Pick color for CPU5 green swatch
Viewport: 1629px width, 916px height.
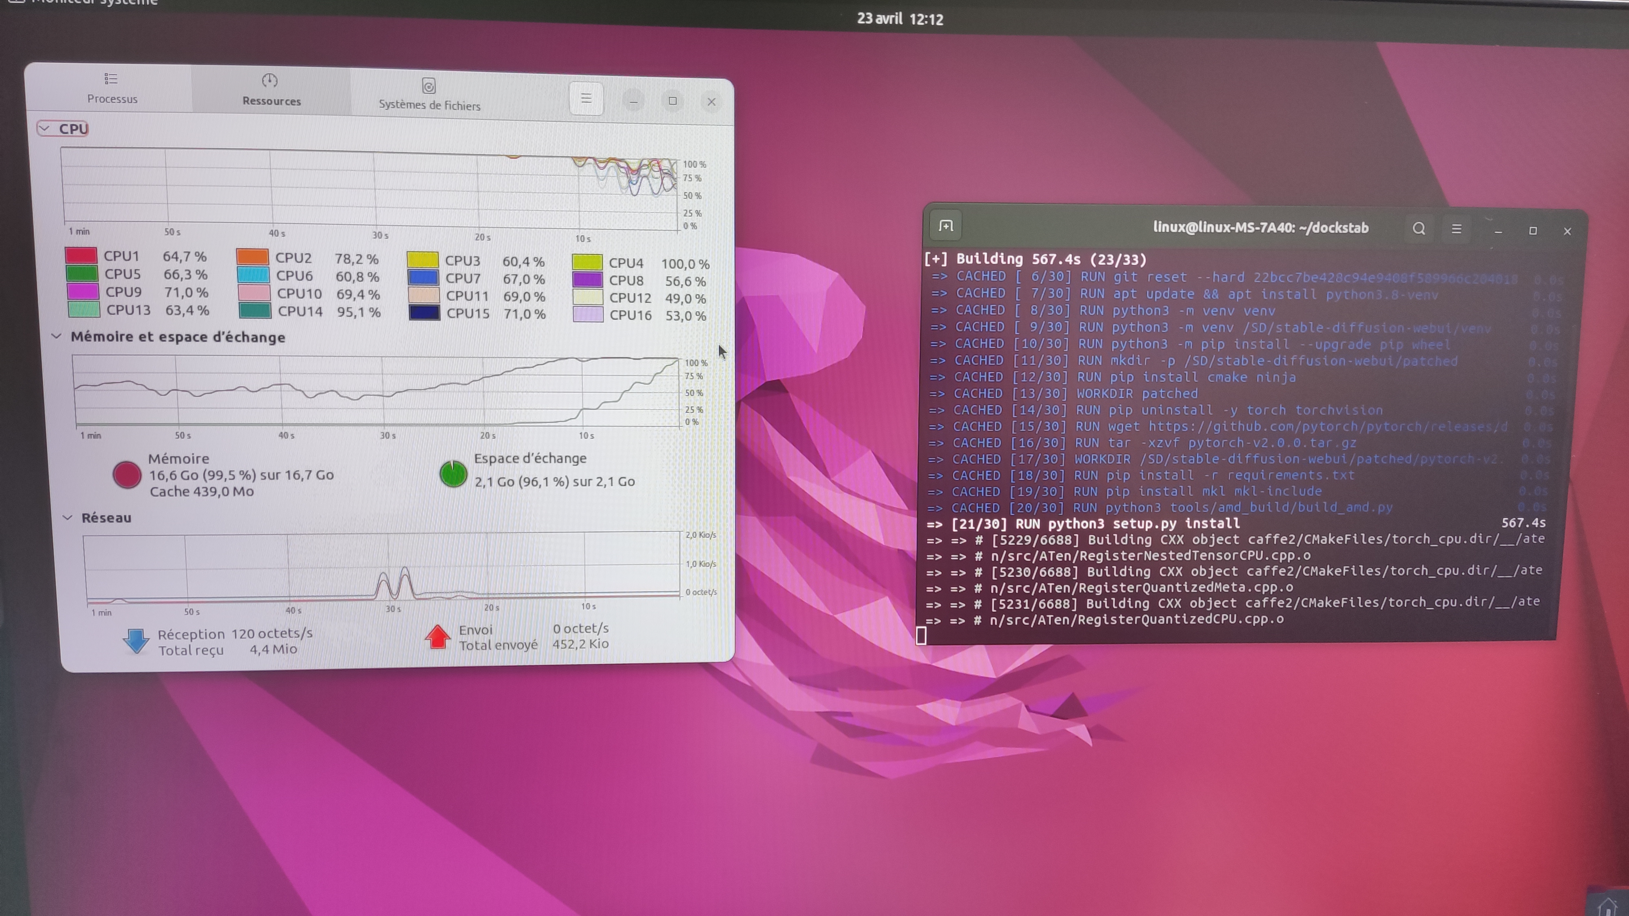(x=82, y=273)
